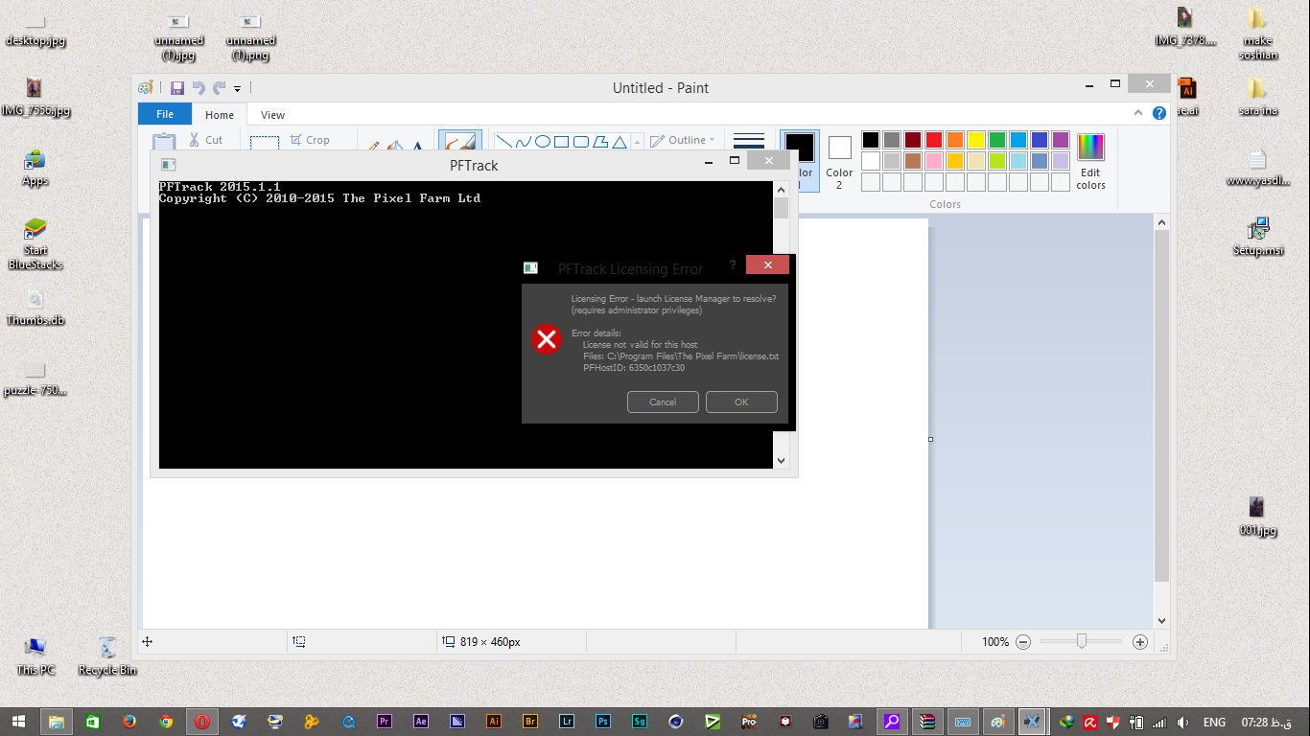Select the make soshian folder on desktop

pos(1257,34)
